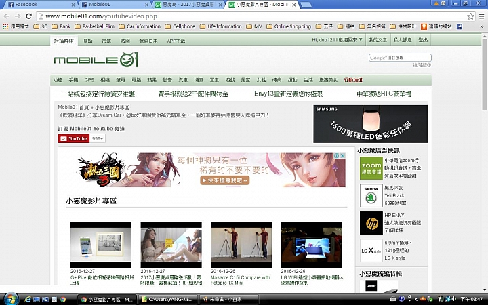The width and height of the screenshot is (488, 305).
Task: Open the Life Information bookmark folder
Action: 221,26
